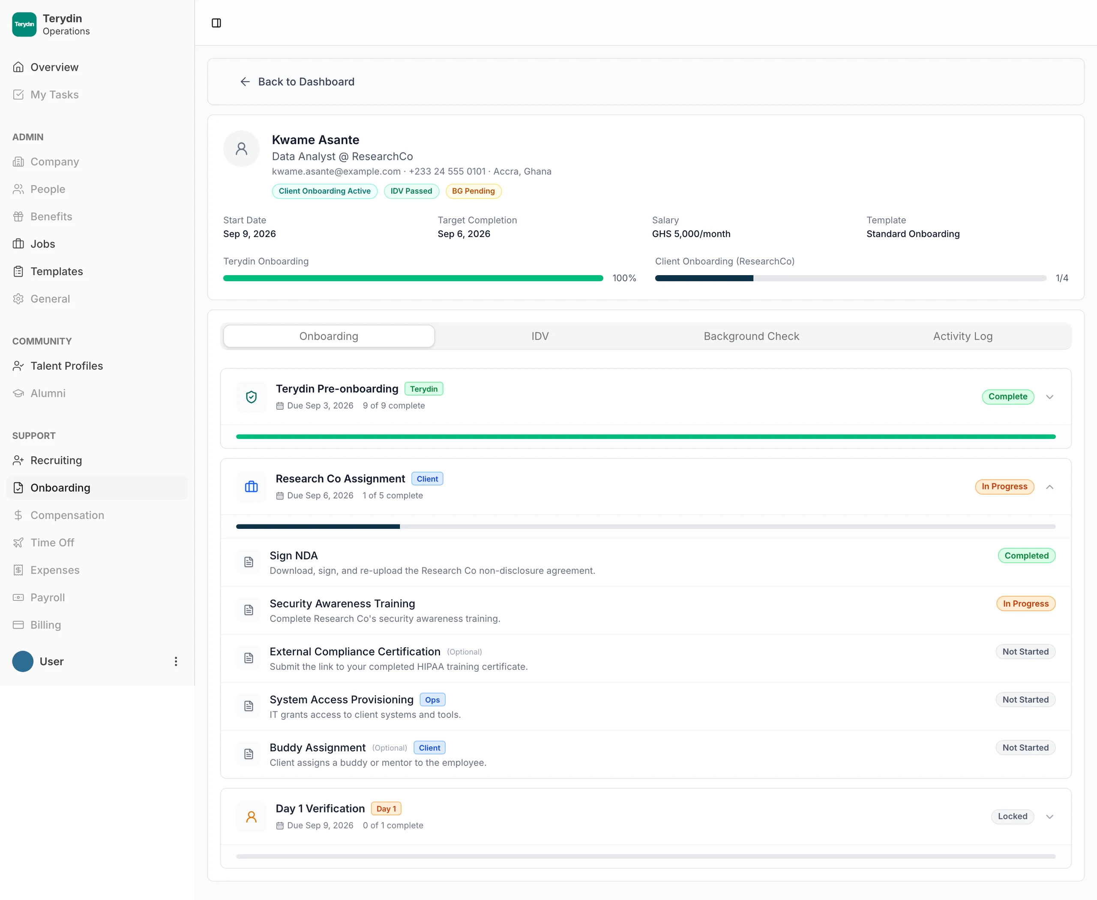Click the Expenses receipt icon
The image size is (1097, 900).
18,570
